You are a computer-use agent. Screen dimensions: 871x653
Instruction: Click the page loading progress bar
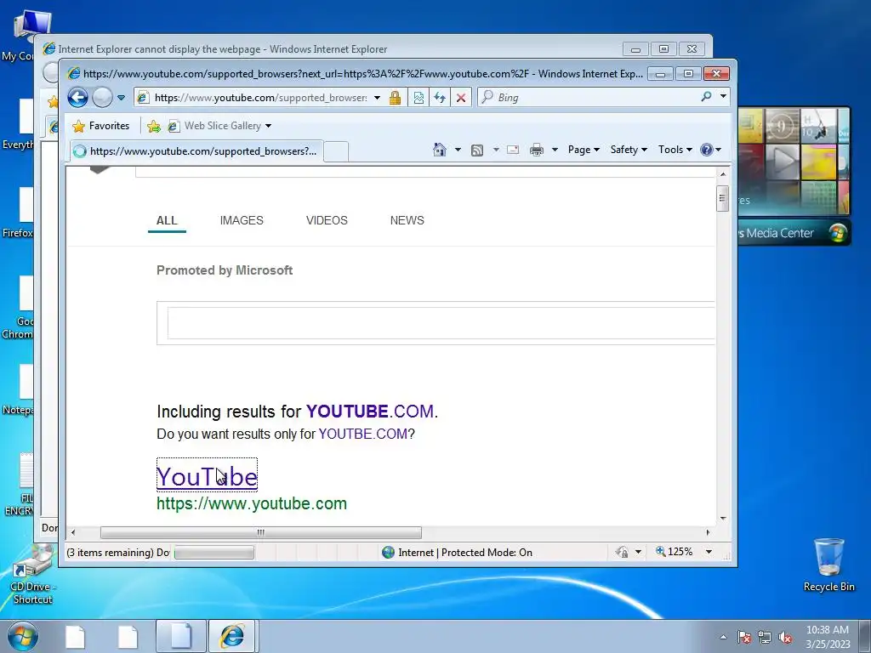point(214,553)
